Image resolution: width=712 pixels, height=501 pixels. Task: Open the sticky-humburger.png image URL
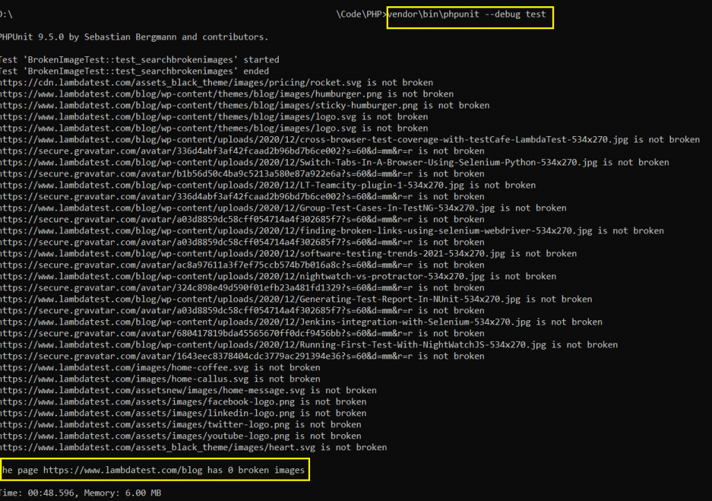pos(210,106)
